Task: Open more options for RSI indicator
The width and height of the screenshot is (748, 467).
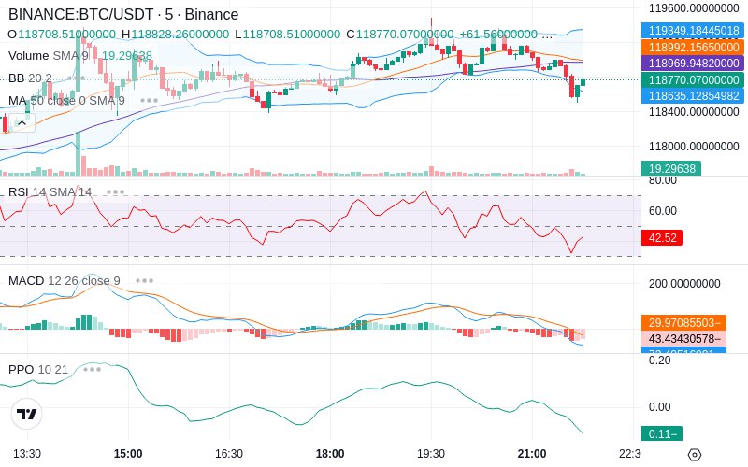Action: [x=115, y=192]
